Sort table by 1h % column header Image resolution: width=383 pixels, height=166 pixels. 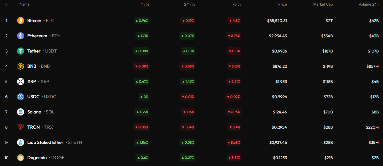pyautogui.click(x=145, y=4)
